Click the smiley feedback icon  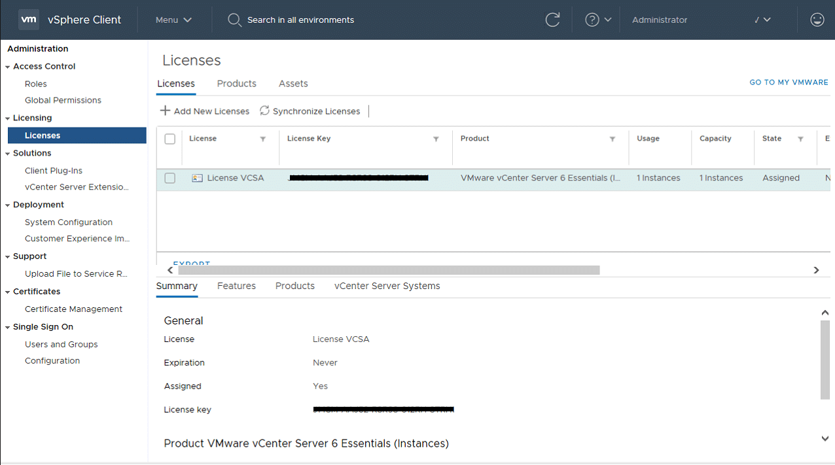coord(817,20)
